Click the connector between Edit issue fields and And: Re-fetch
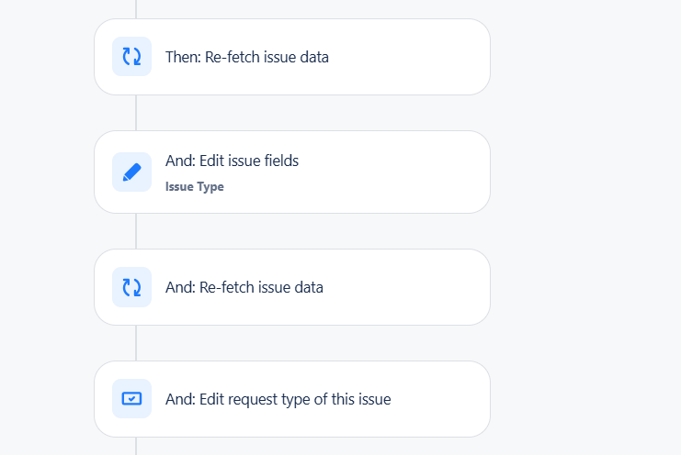681x455 pixels. (x=136, y=231)
